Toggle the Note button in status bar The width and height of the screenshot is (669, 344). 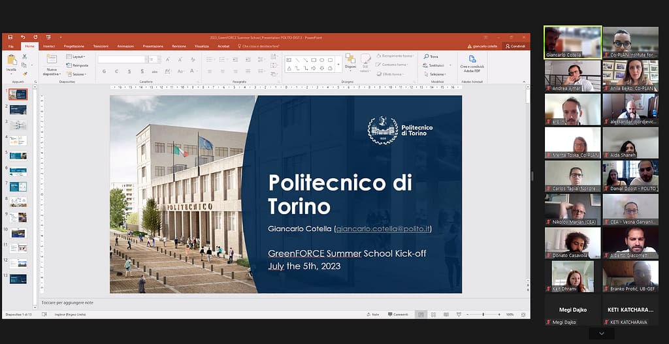373,314
